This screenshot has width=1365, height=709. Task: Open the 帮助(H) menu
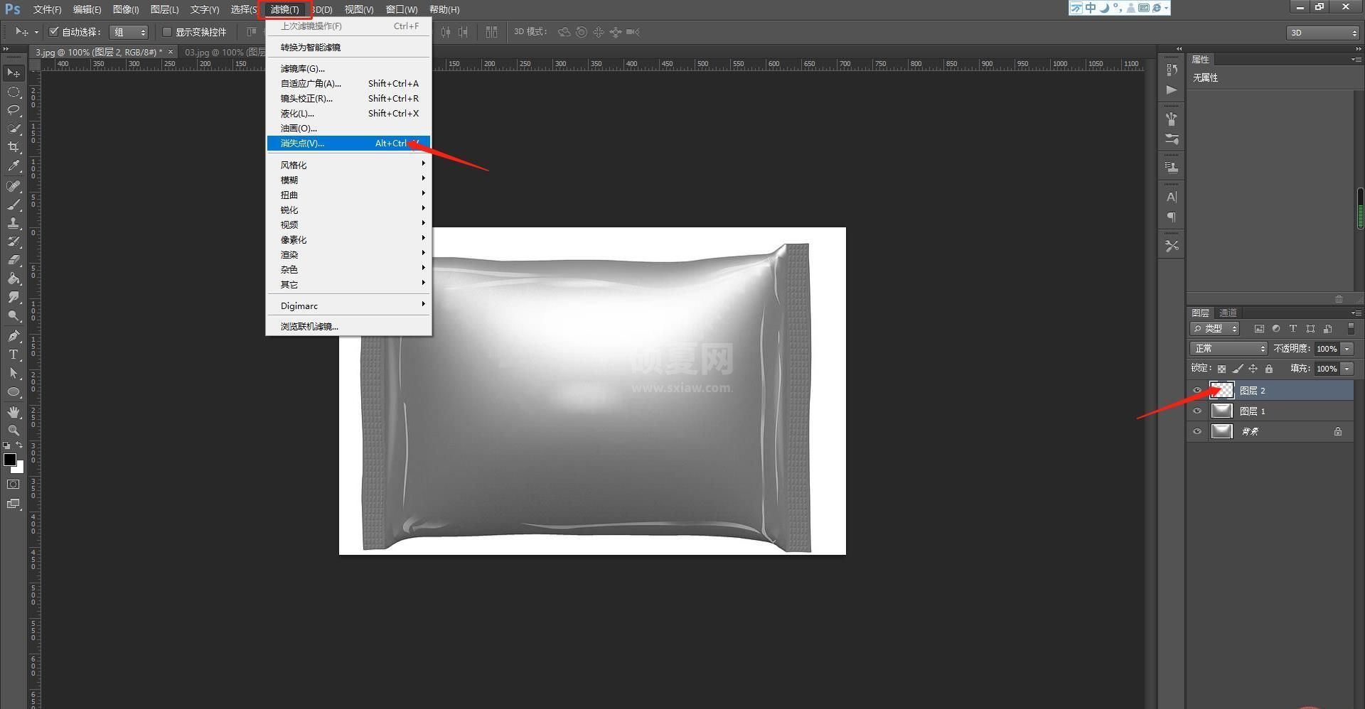tap(444, 9)
